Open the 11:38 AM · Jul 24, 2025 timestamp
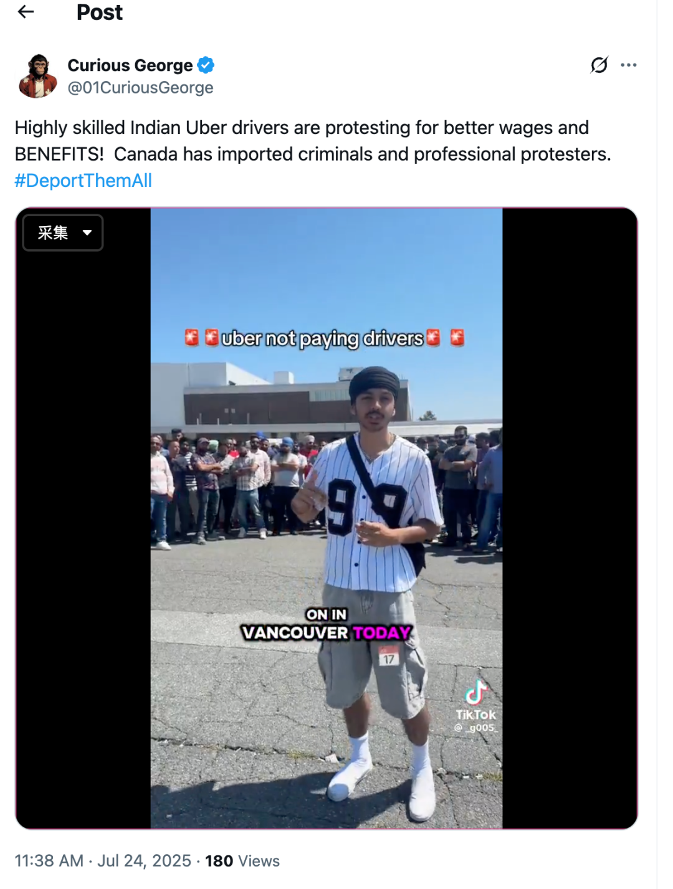 (103, 861)
